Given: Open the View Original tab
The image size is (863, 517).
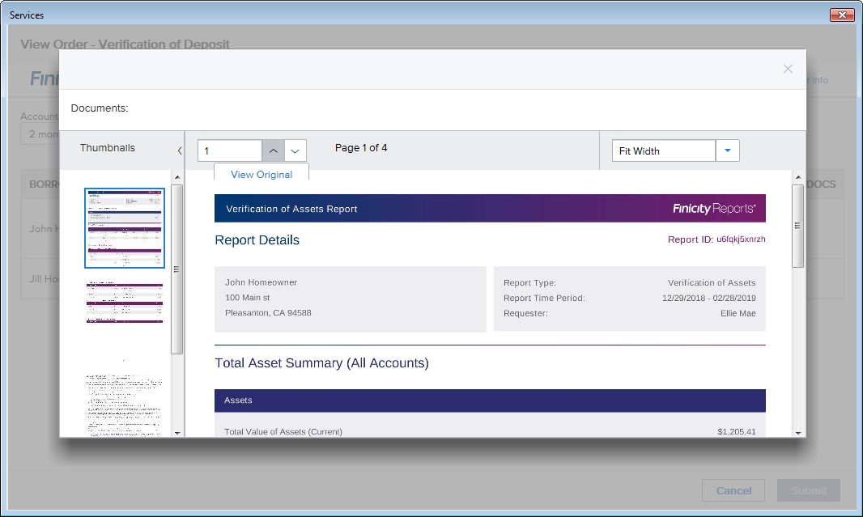Looking at the screenshot, I should (x=261, y=175).
